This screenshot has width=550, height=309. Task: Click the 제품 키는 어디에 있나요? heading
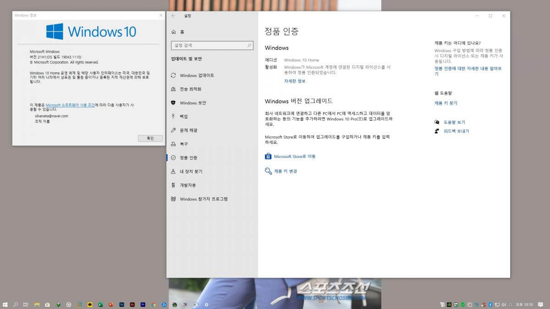click(457, 43)
